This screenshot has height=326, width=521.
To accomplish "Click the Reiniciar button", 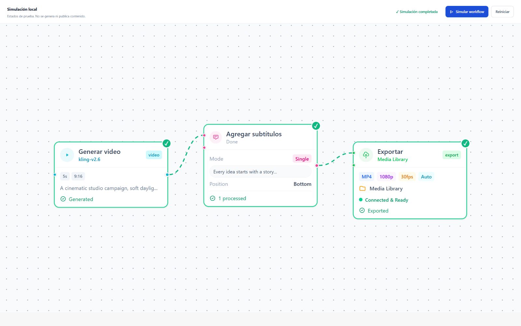I will click(502, 12).
